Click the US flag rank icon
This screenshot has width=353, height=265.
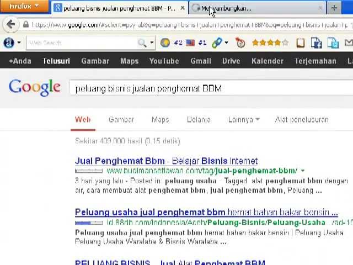point(190,43)
